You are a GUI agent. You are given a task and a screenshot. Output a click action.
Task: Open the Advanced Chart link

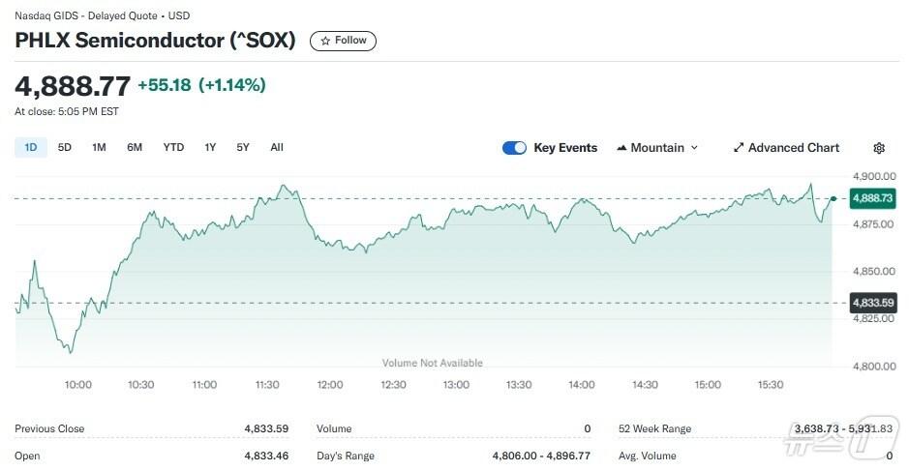coord(794,148)
